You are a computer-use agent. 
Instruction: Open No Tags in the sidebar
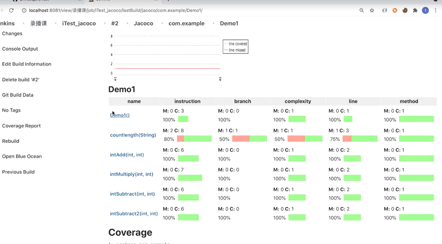coord(11,110)
